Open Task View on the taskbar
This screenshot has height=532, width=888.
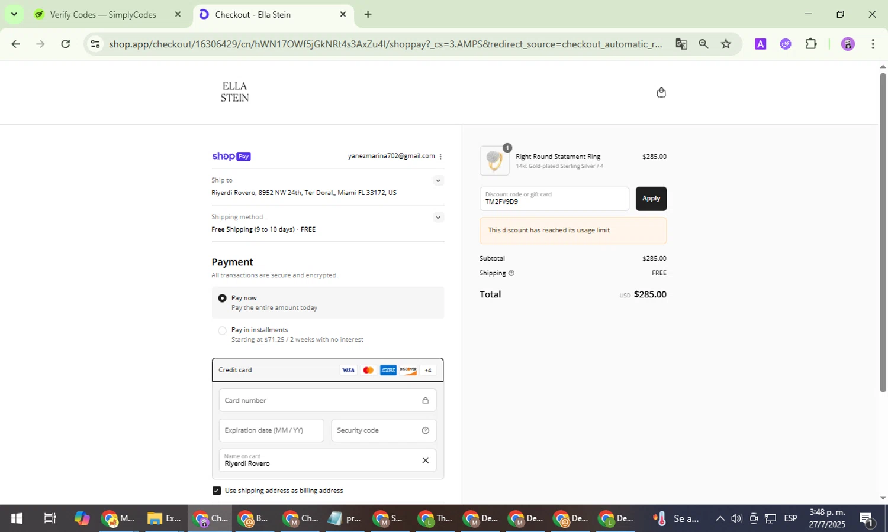click(x=50, y=518)
